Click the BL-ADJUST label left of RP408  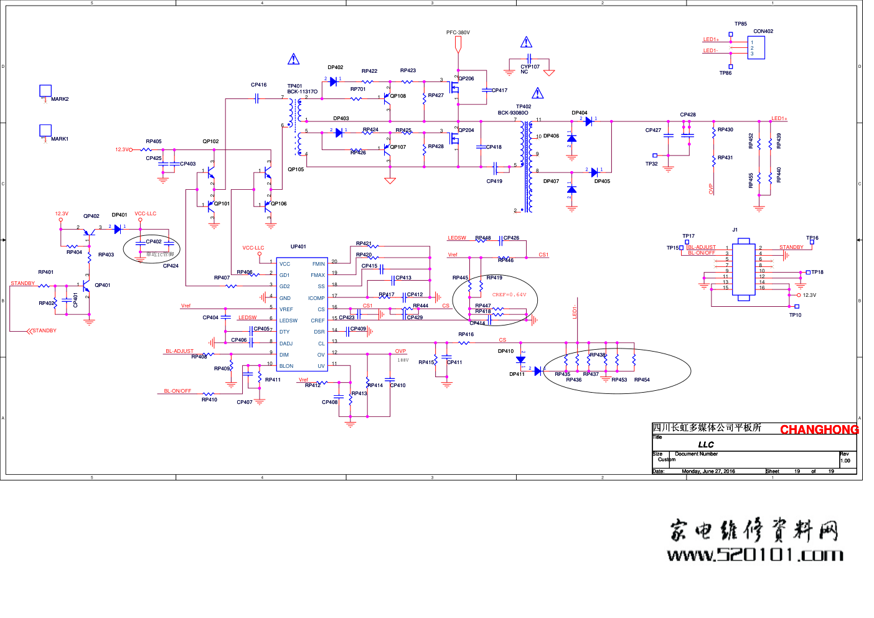tap(179, 351)
